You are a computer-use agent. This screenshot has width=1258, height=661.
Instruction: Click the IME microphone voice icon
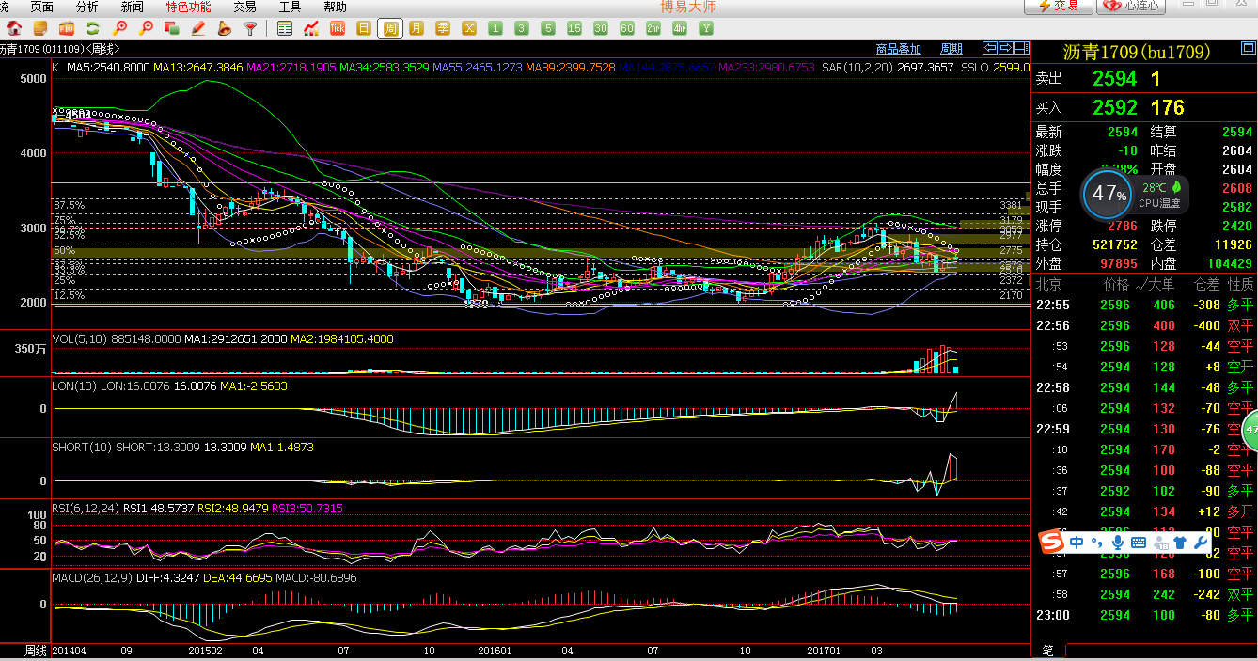click(x=1118, y=543)
